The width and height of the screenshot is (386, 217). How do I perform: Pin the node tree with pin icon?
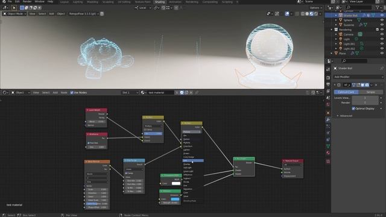click(197, 92)
